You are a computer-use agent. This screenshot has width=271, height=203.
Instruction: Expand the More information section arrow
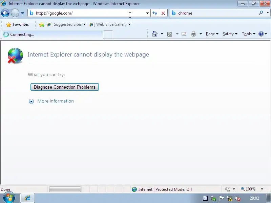(31, 101)
